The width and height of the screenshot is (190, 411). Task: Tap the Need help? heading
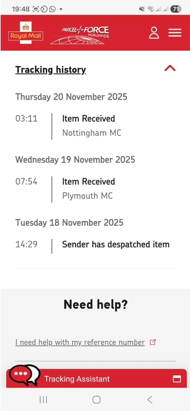coord(95,304)
